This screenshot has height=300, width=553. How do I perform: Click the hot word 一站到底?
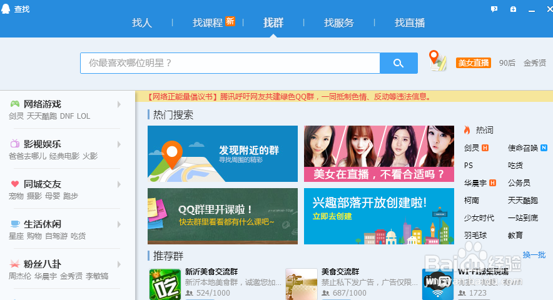point(523,218)
